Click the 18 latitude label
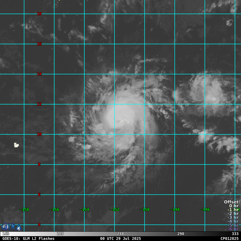This screenshot has width=241, height=241. (39, 14)
